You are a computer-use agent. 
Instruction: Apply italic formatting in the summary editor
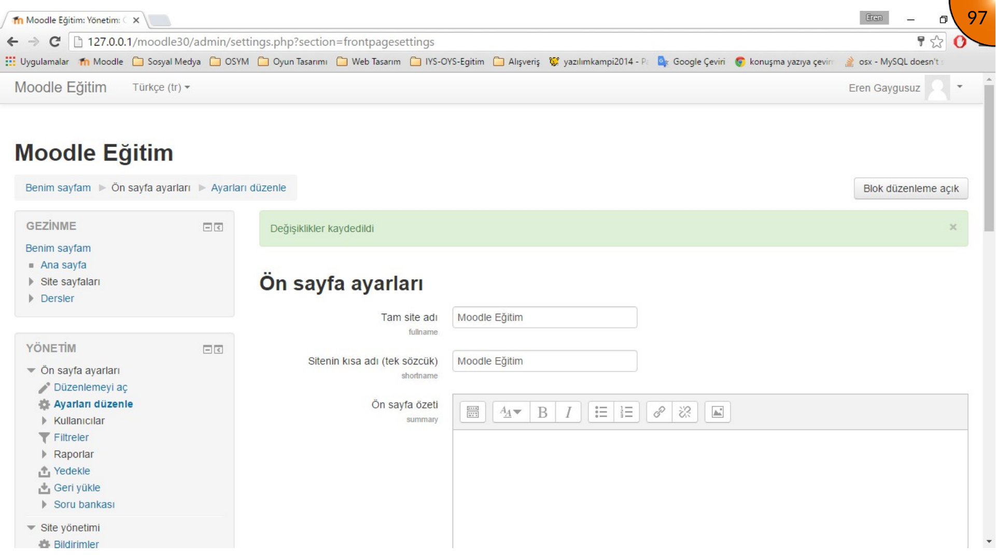point(568,412)
